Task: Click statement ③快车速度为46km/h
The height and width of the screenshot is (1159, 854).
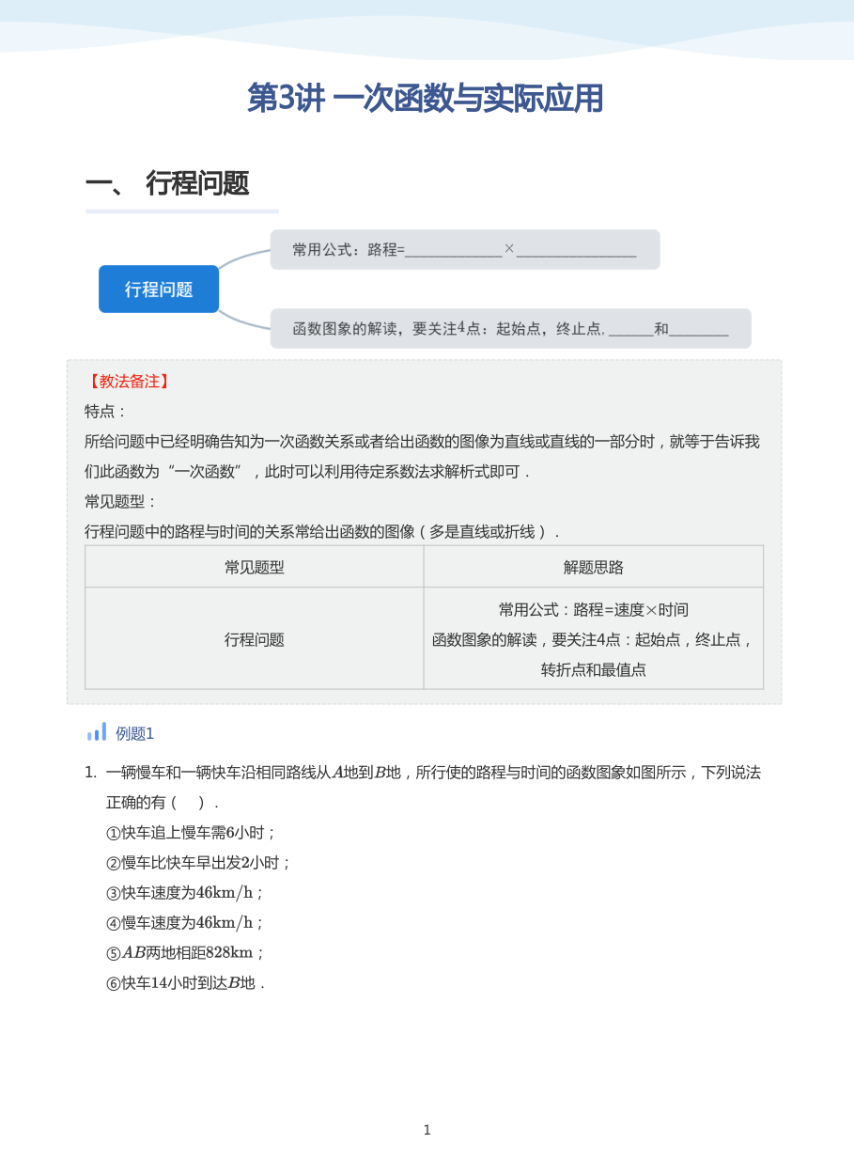Action: pos(186,893)
